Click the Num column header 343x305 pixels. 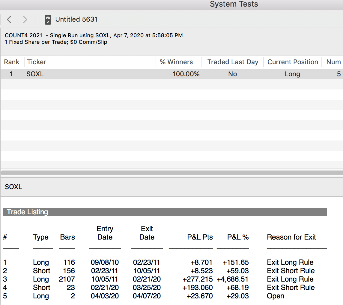(333, 62)
